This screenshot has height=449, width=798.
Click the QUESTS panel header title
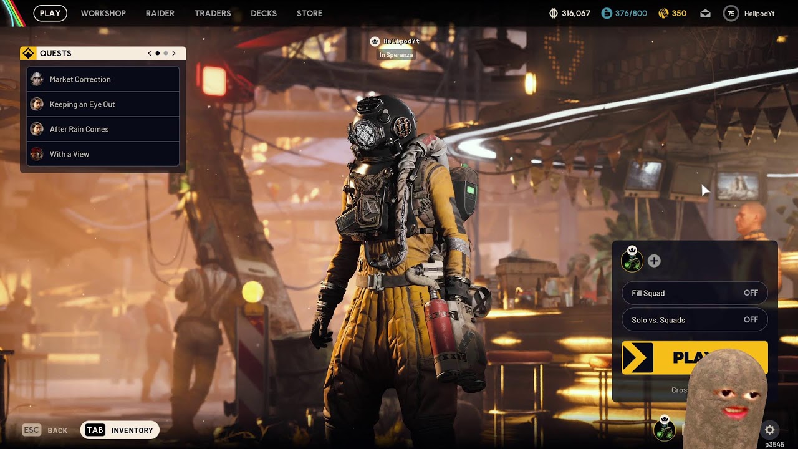55,53
